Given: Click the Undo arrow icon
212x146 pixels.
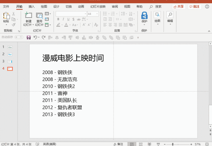Looking at the screenshot, I should pyautogui.click(x=35, y=37).
